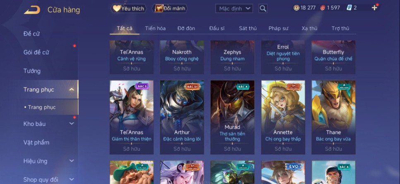Screen dimensions: 400x184
Task: Go back using the return arrow icon
Action: tap(32, 10)
